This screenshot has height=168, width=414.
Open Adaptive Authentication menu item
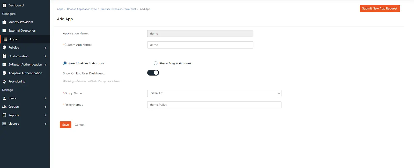25,73
